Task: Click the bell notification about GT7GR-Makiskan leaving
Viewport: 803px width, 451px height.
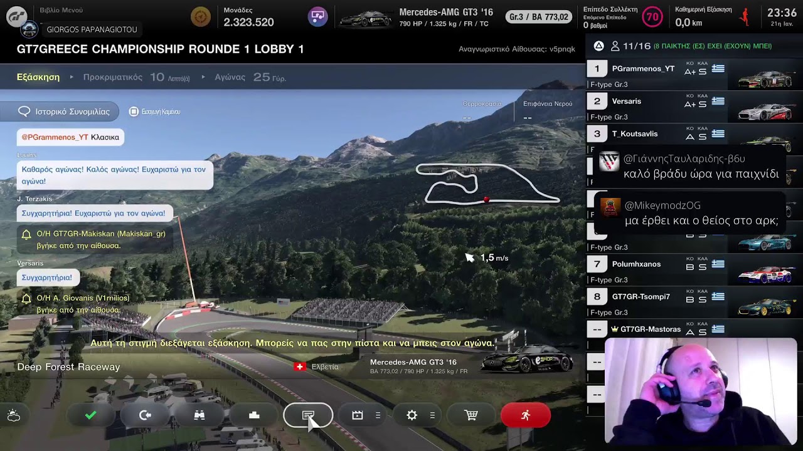Action: click(x=94, y=239)
